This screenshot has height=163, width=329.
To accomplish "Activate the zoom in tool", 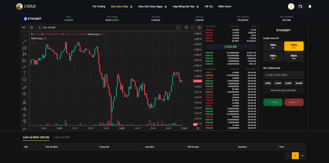I will pyautogui.click(x=24, y=94).
